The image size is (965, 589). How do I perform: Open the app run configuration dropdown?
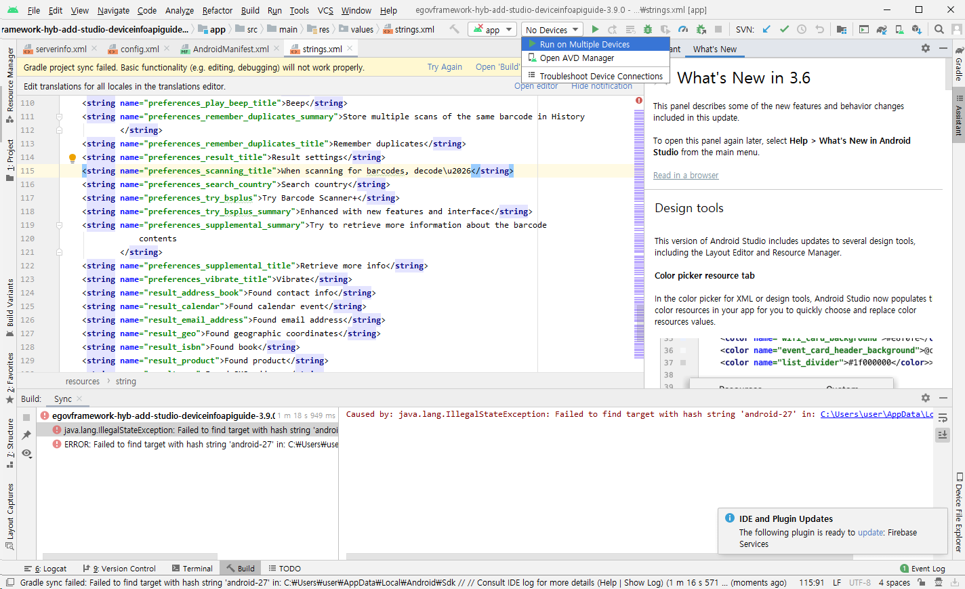tap(492, 30)
